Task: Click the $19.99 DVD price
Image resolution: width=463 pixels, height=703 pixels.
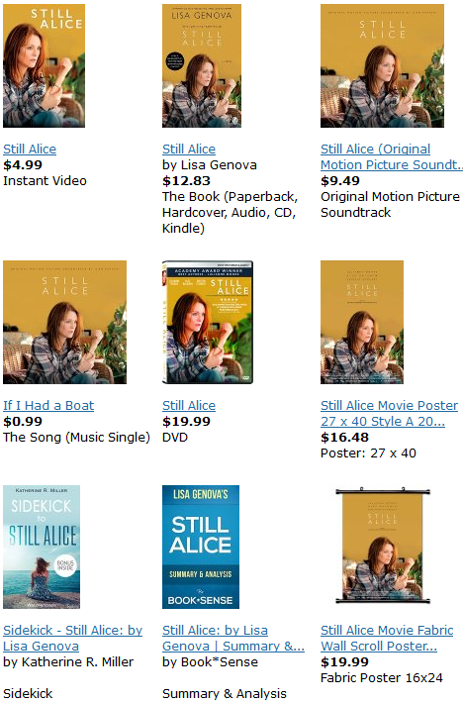Action: click(186, 422)
